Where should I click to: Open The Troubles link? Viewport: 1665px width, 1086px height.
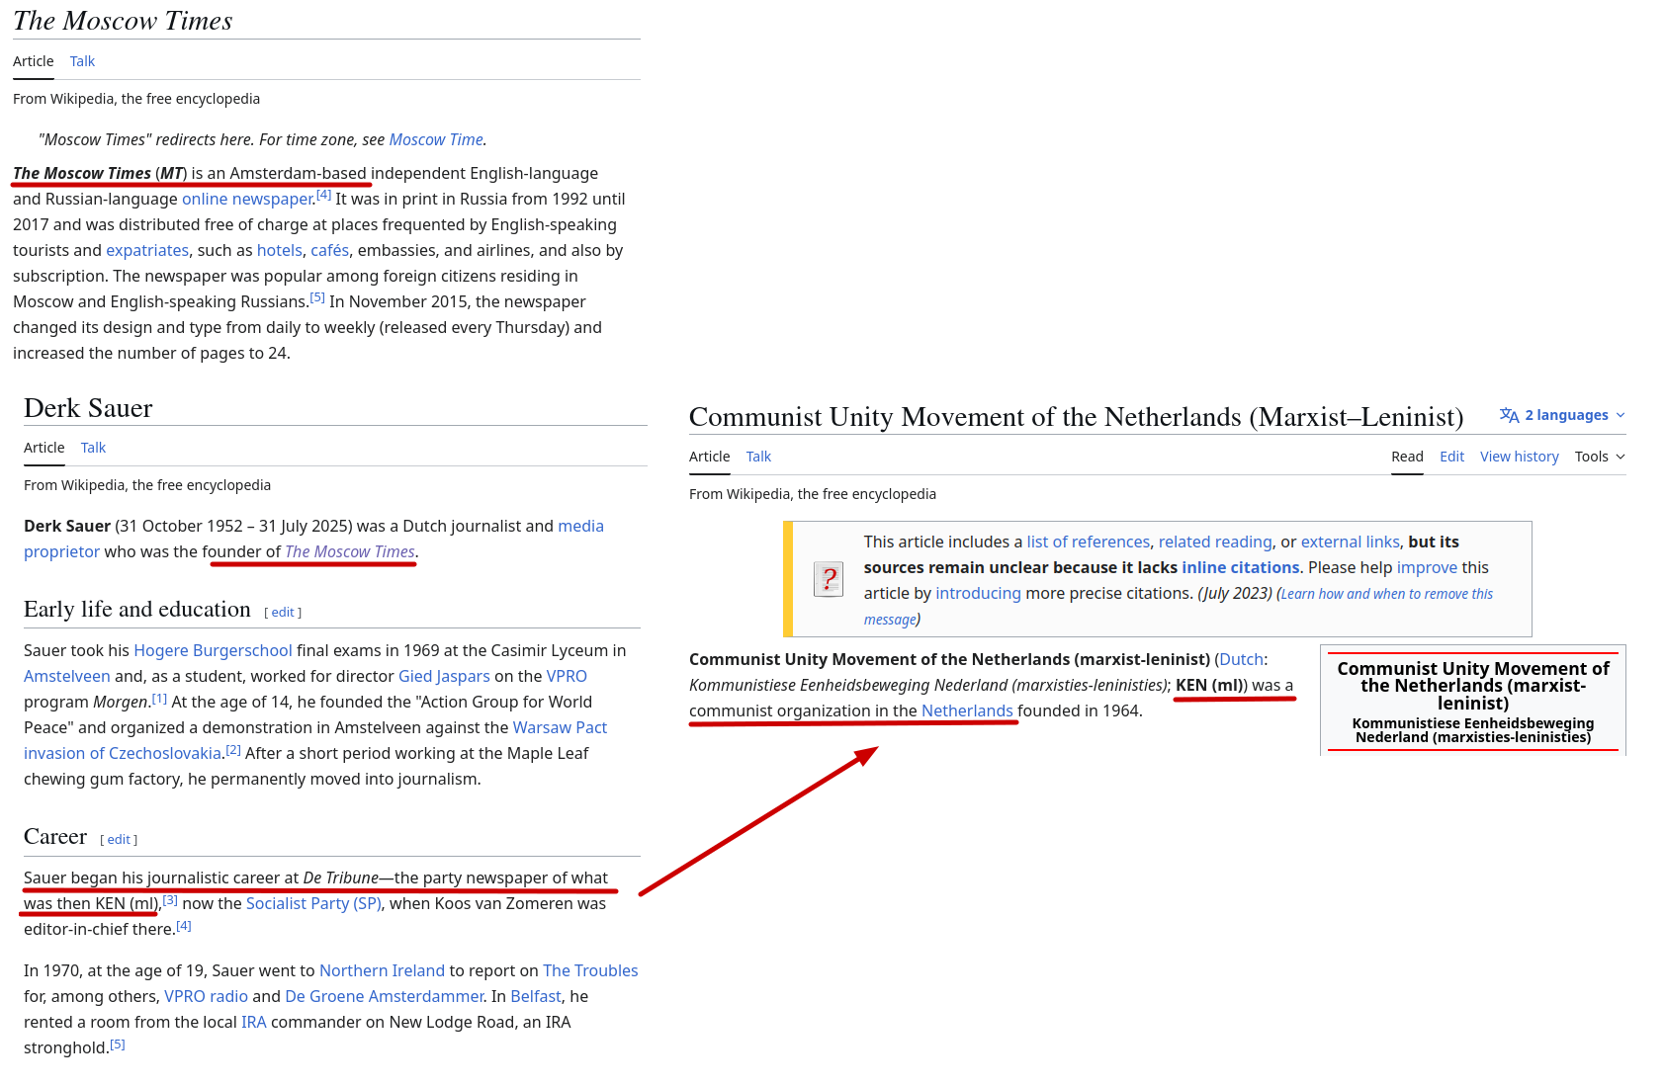tap(590, 970)
